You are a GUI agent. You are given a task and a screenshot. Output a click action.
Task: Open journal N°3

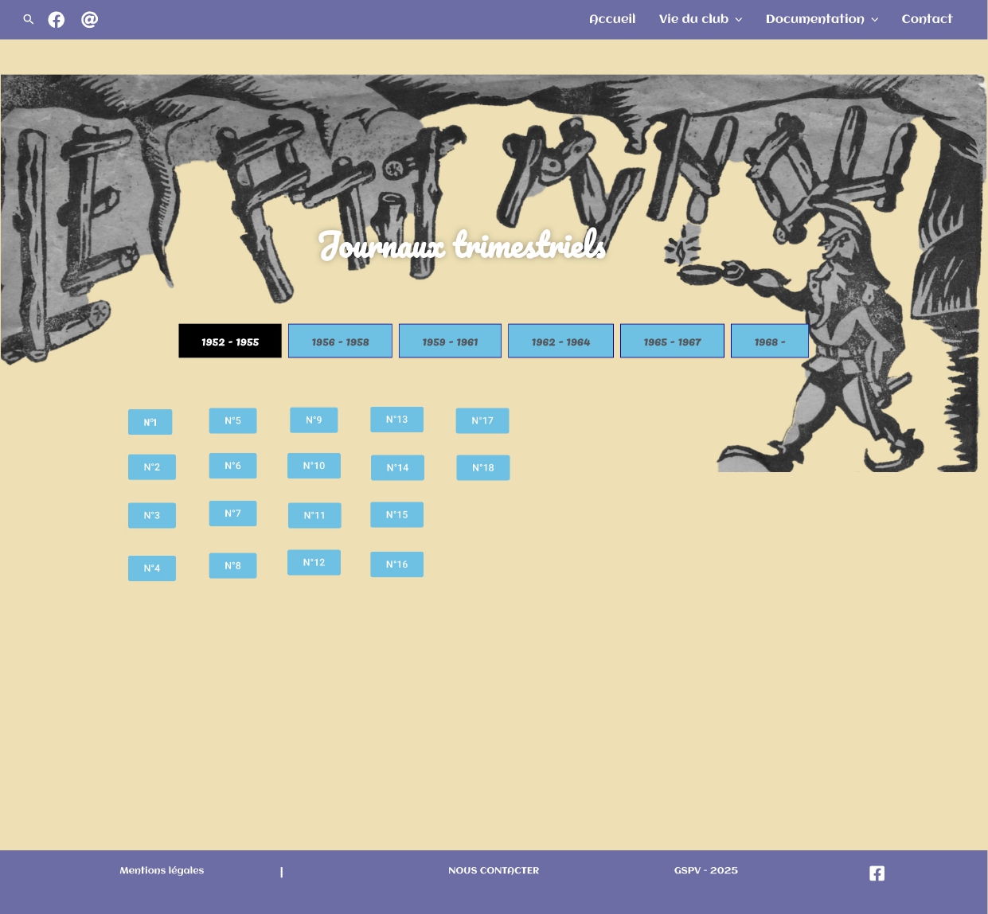click(152, 516)
